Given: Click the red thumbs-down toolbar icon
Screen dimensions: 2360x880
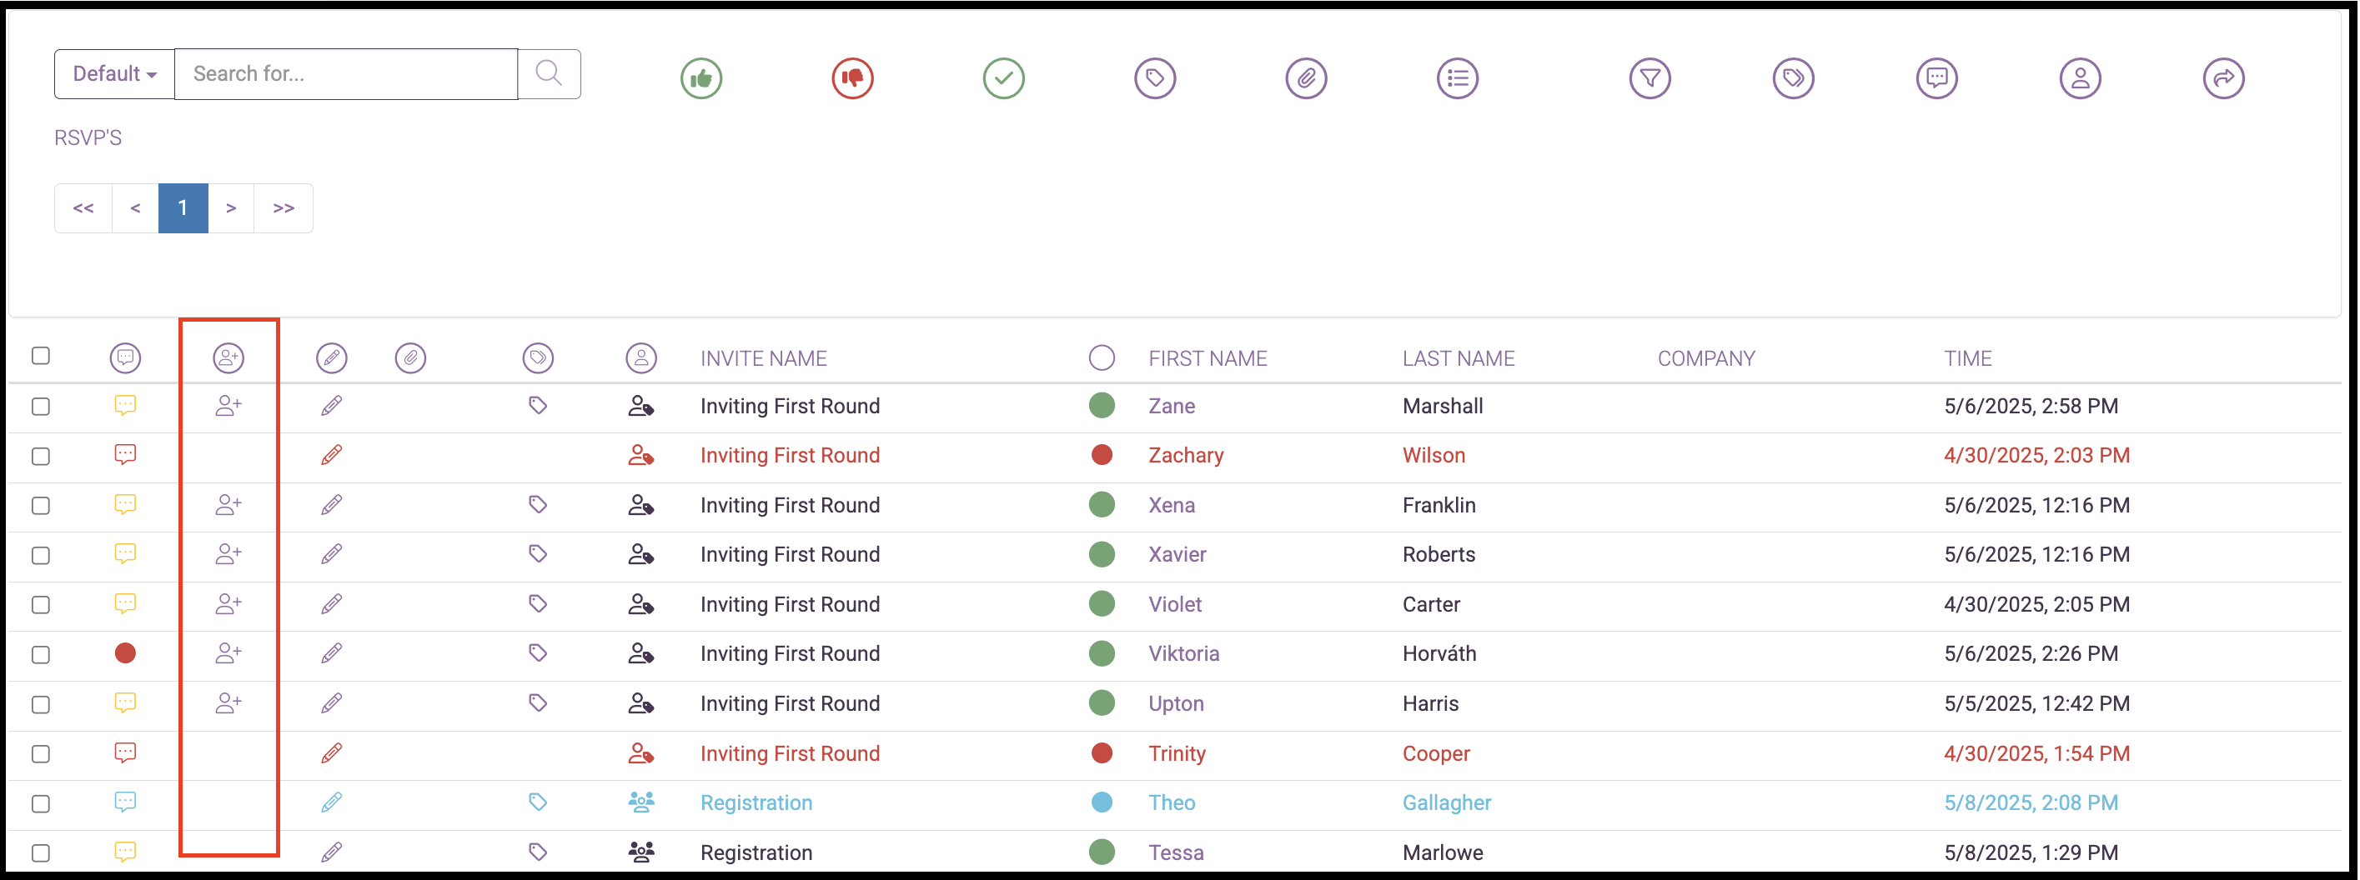Looking at the screenshot, I should click(x=852, y=77).
